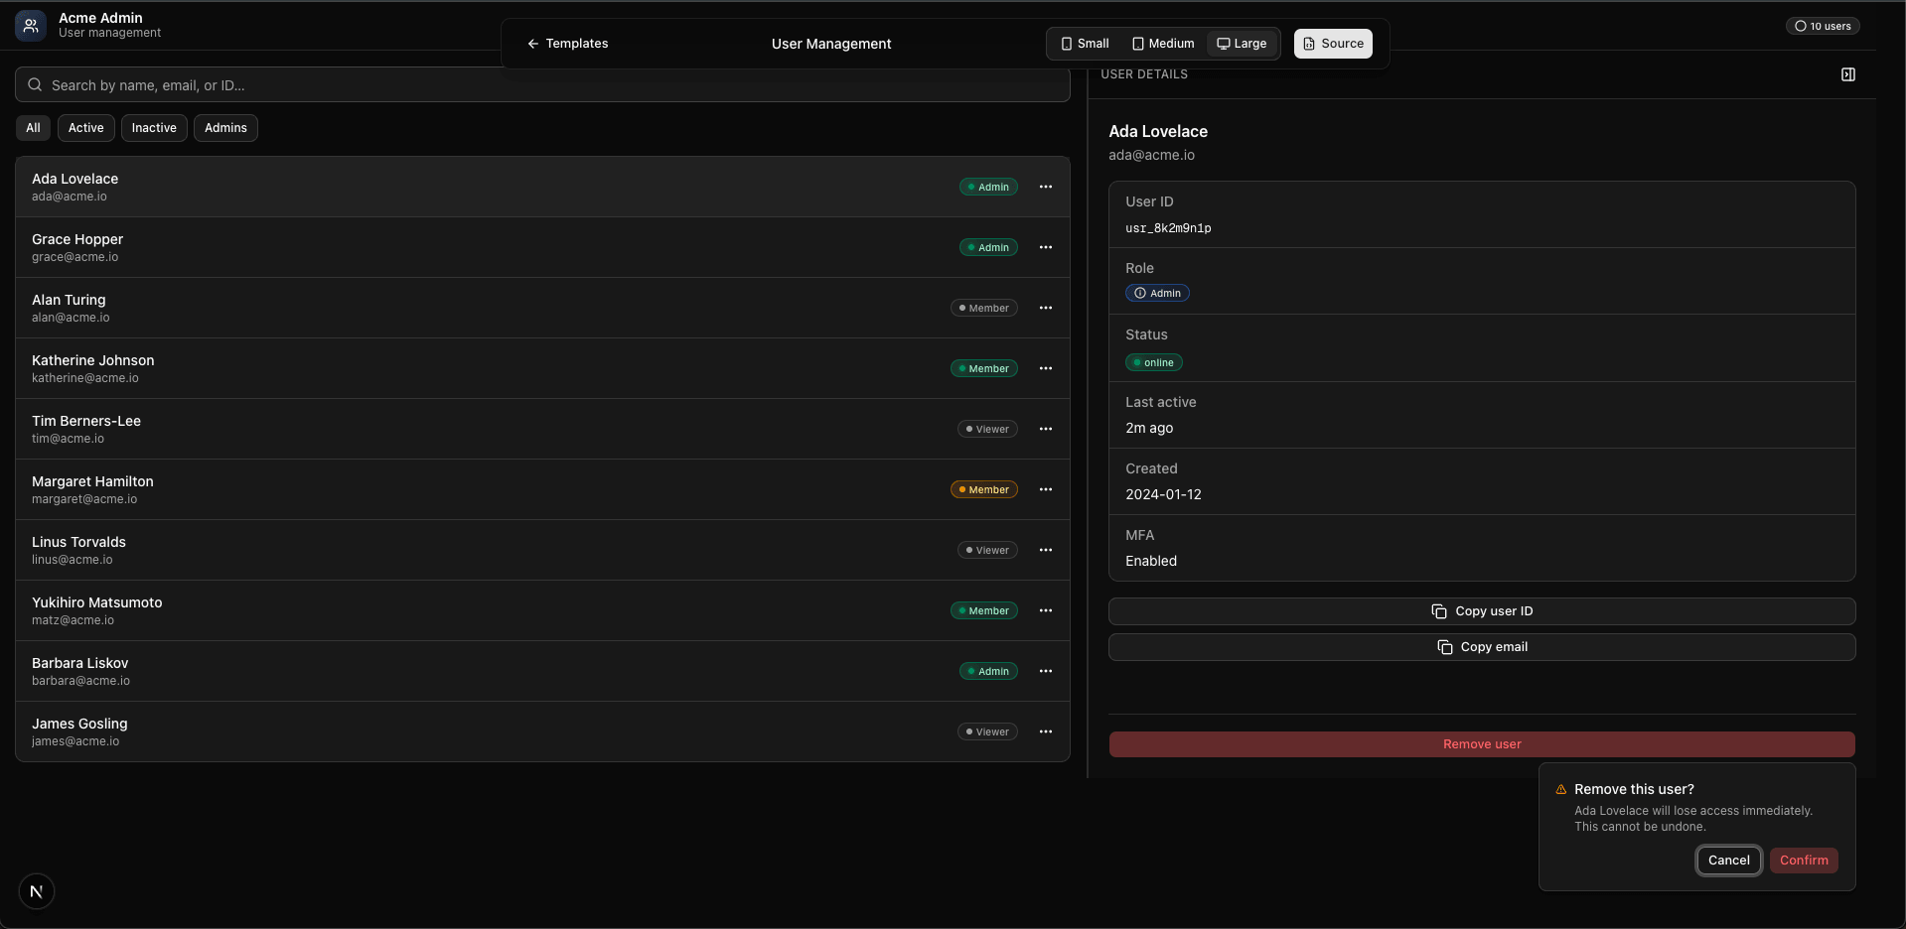The width and height of the screenshot is (1906, 929).
Task: Select the Tim Berners-Lee user row
Action: (x=542, y=429)
